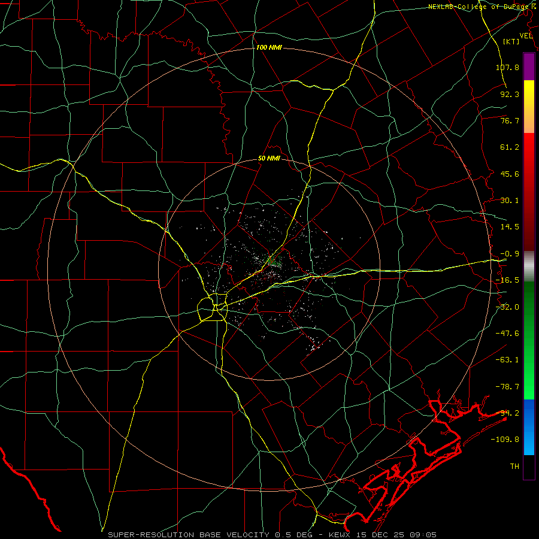
Task: Click the 92.3 velocity scale value
Action: (510, 94)
